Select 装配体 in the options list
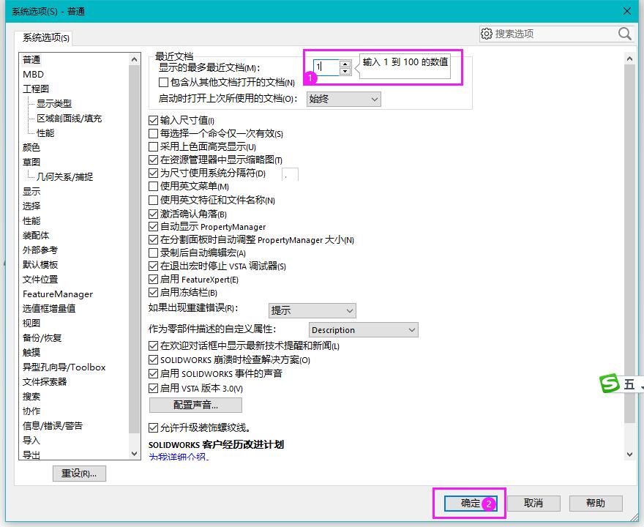 36,236
